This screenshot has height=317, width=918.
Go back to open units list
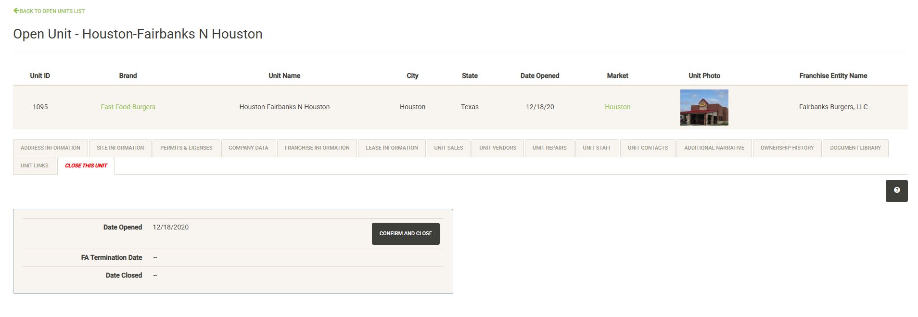49,11
